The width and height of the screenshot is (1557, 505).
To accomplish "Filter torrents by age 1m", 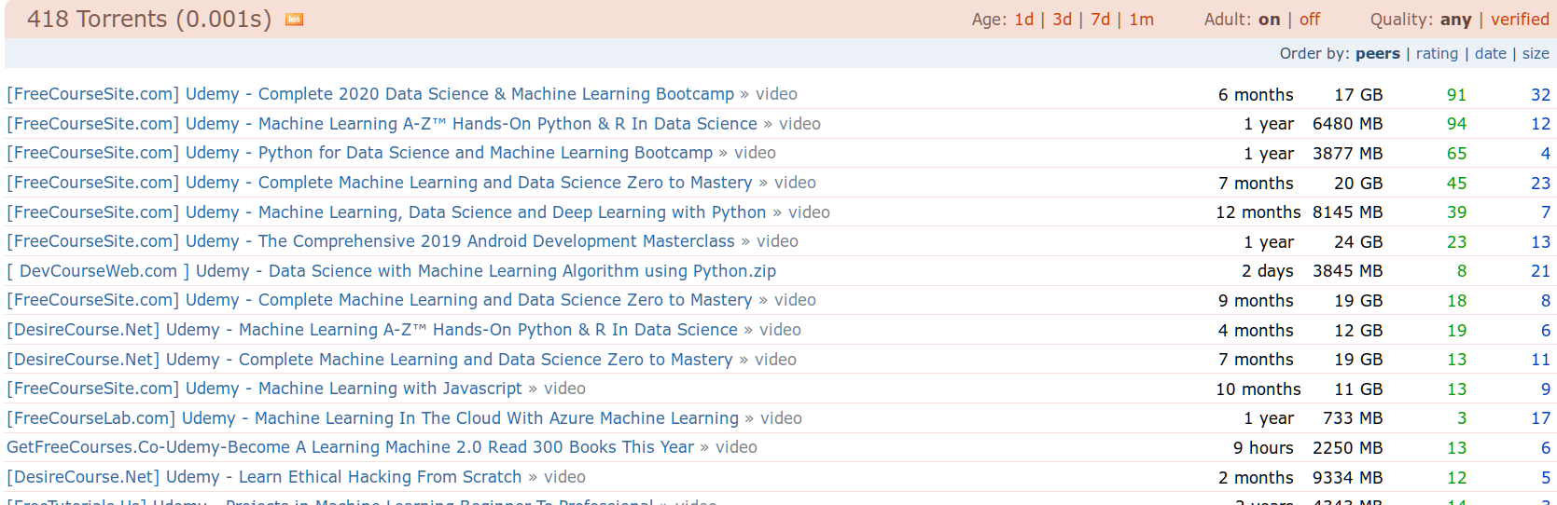I will [x=1141, y=20].
